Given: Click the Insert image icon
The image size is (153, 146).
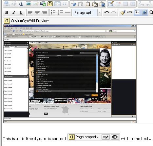Looking at the screenshot, I should 29,4.
